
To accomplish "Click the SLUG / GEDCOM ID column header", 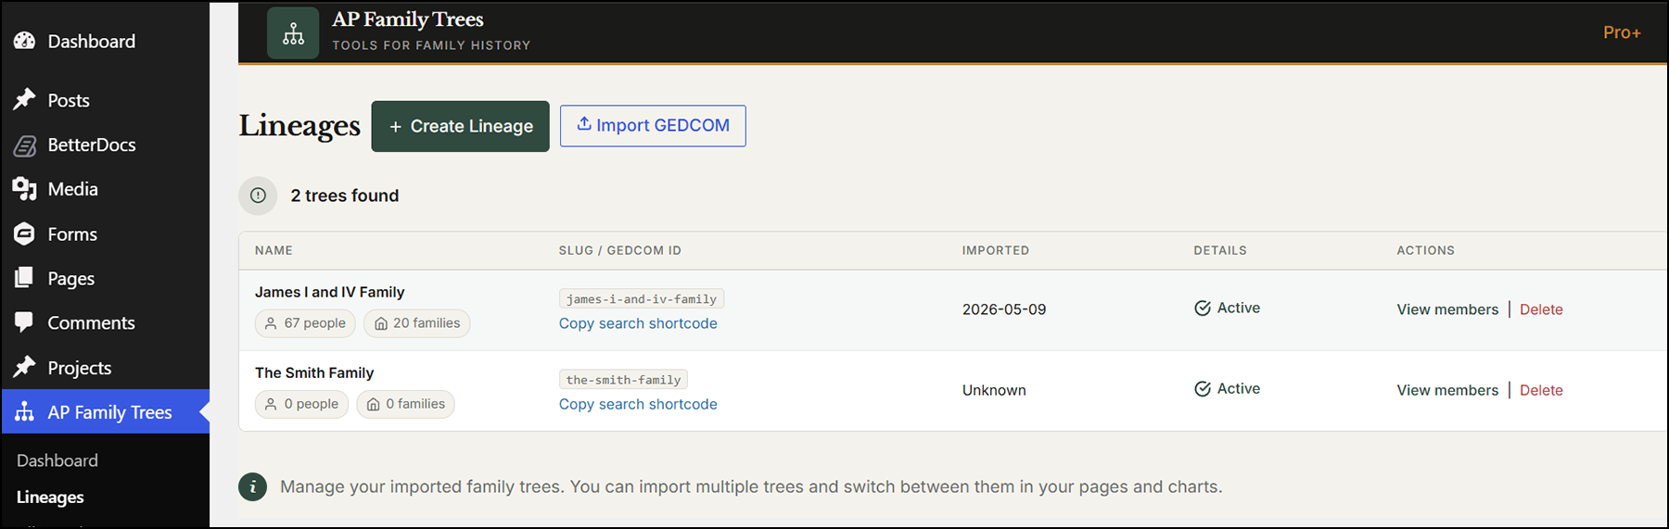I will [620, 250].
